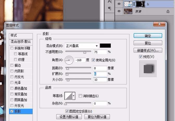Hide the 背景 layer eye icon
175x121 pixels.
(x=119, y=11)
